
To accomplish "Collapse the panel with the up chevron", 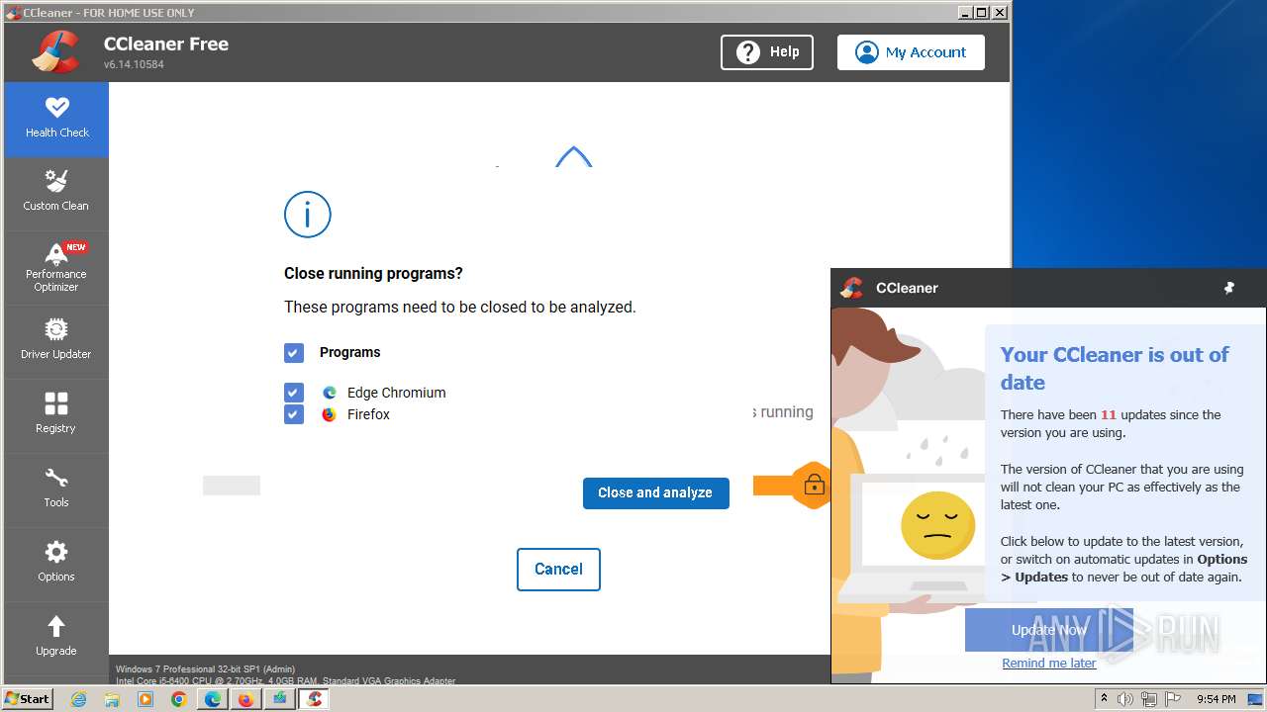I will pyautogui.click(x=573, y=156).
